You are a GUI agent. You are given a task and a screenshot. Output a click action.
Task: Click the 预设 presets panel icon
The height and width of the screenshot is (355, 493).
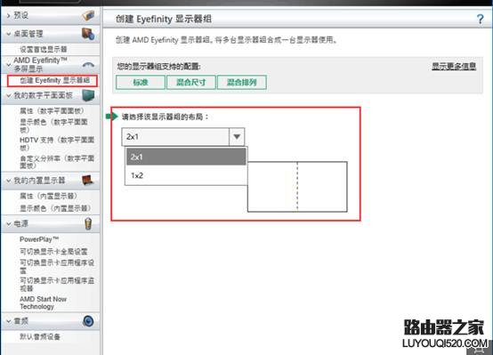(88, 15)
